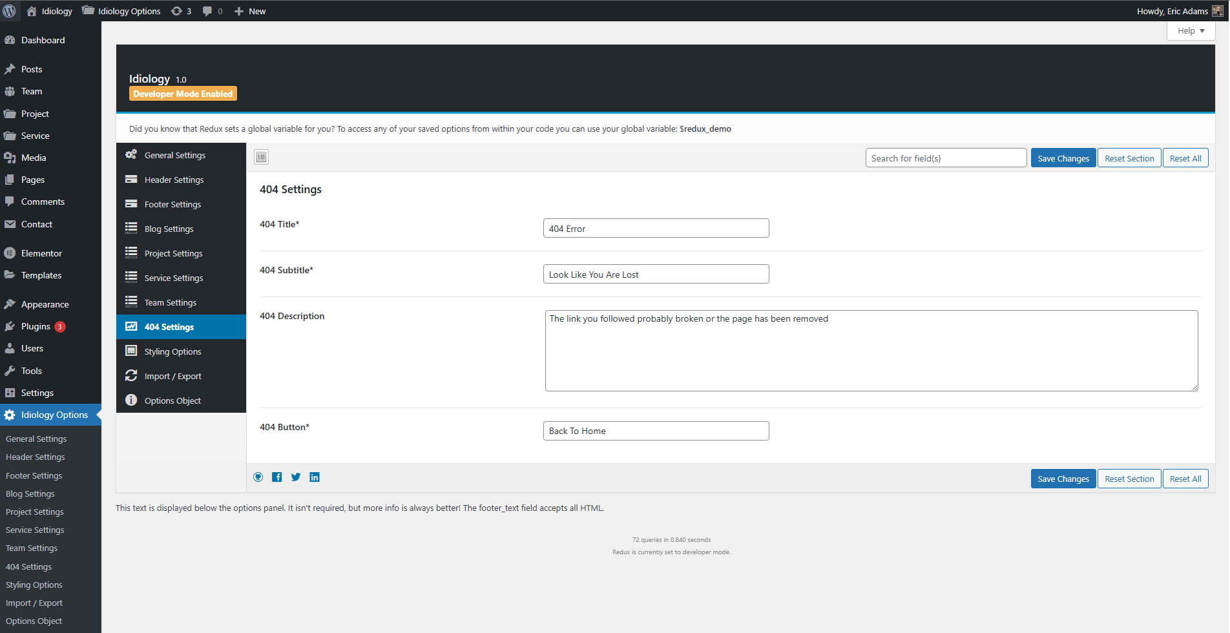This screenshot has width=1230, height=633.
Task: Click the Twitter icon in panel footer
Action: (x=296, y=477)
